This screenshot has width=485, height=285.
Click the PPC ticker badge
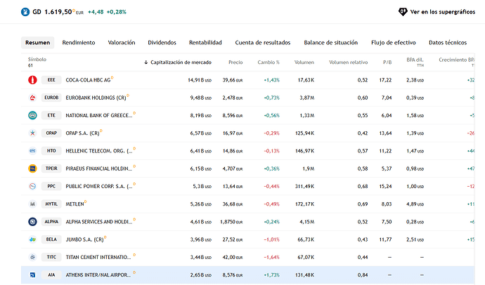coord(51,186)
